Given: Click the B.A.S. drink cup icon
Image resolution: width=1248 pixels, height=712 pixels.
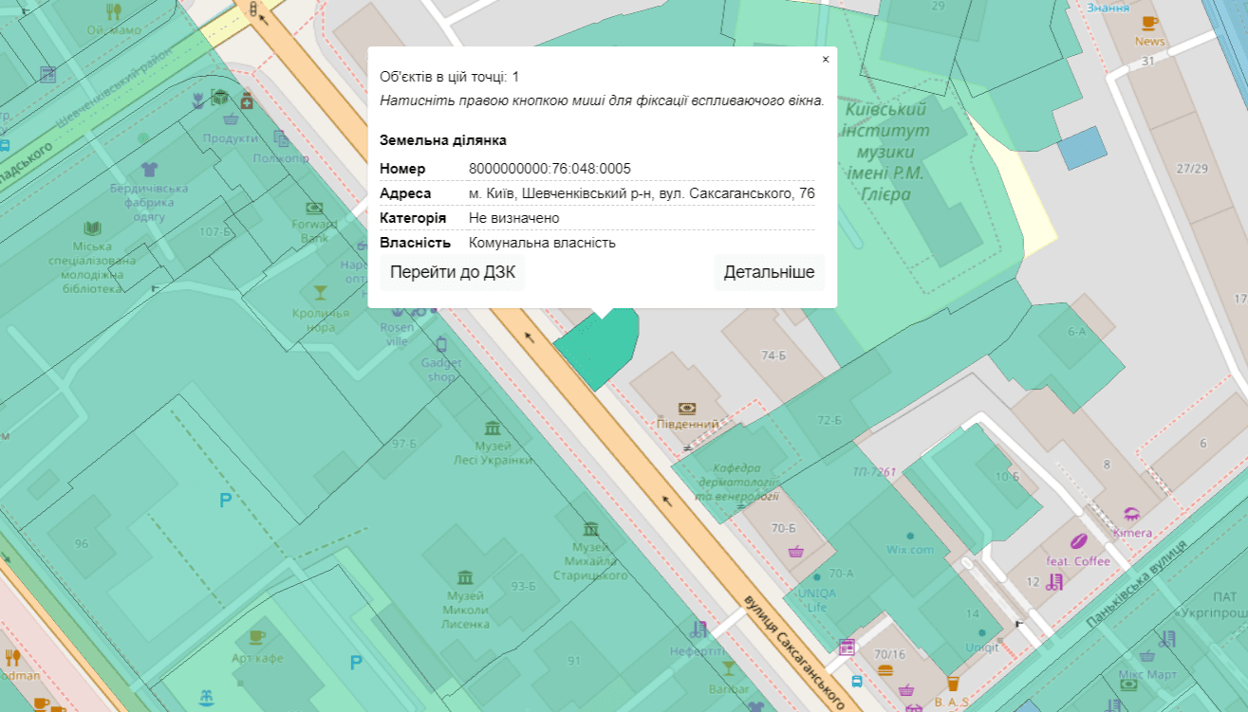Looking at the screenshot, I should 953,684.
